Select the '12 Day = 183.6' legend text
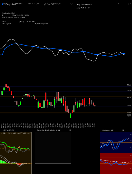Viewport: 132px width, 174px height. coord(10,5)
